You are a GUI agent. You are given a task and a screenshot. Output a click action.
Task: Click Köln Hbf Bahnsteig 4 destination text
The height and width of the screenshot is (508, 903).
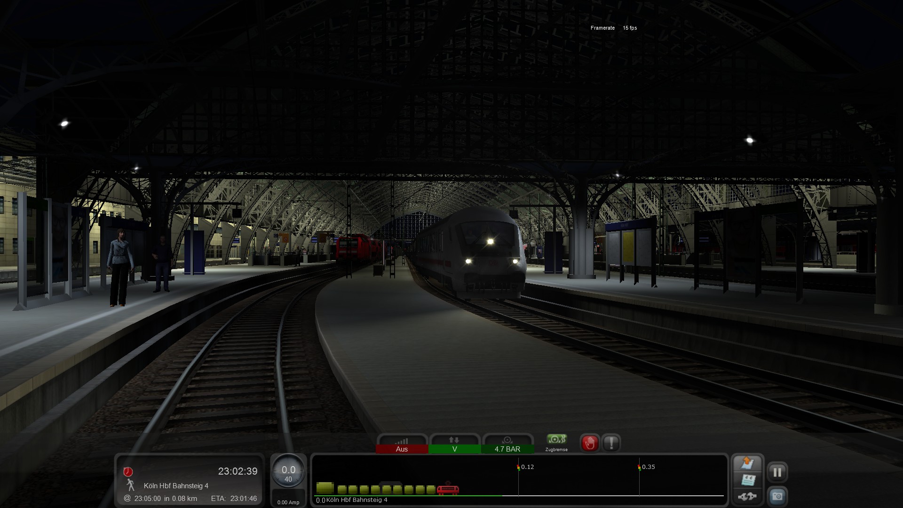(176, 485)
